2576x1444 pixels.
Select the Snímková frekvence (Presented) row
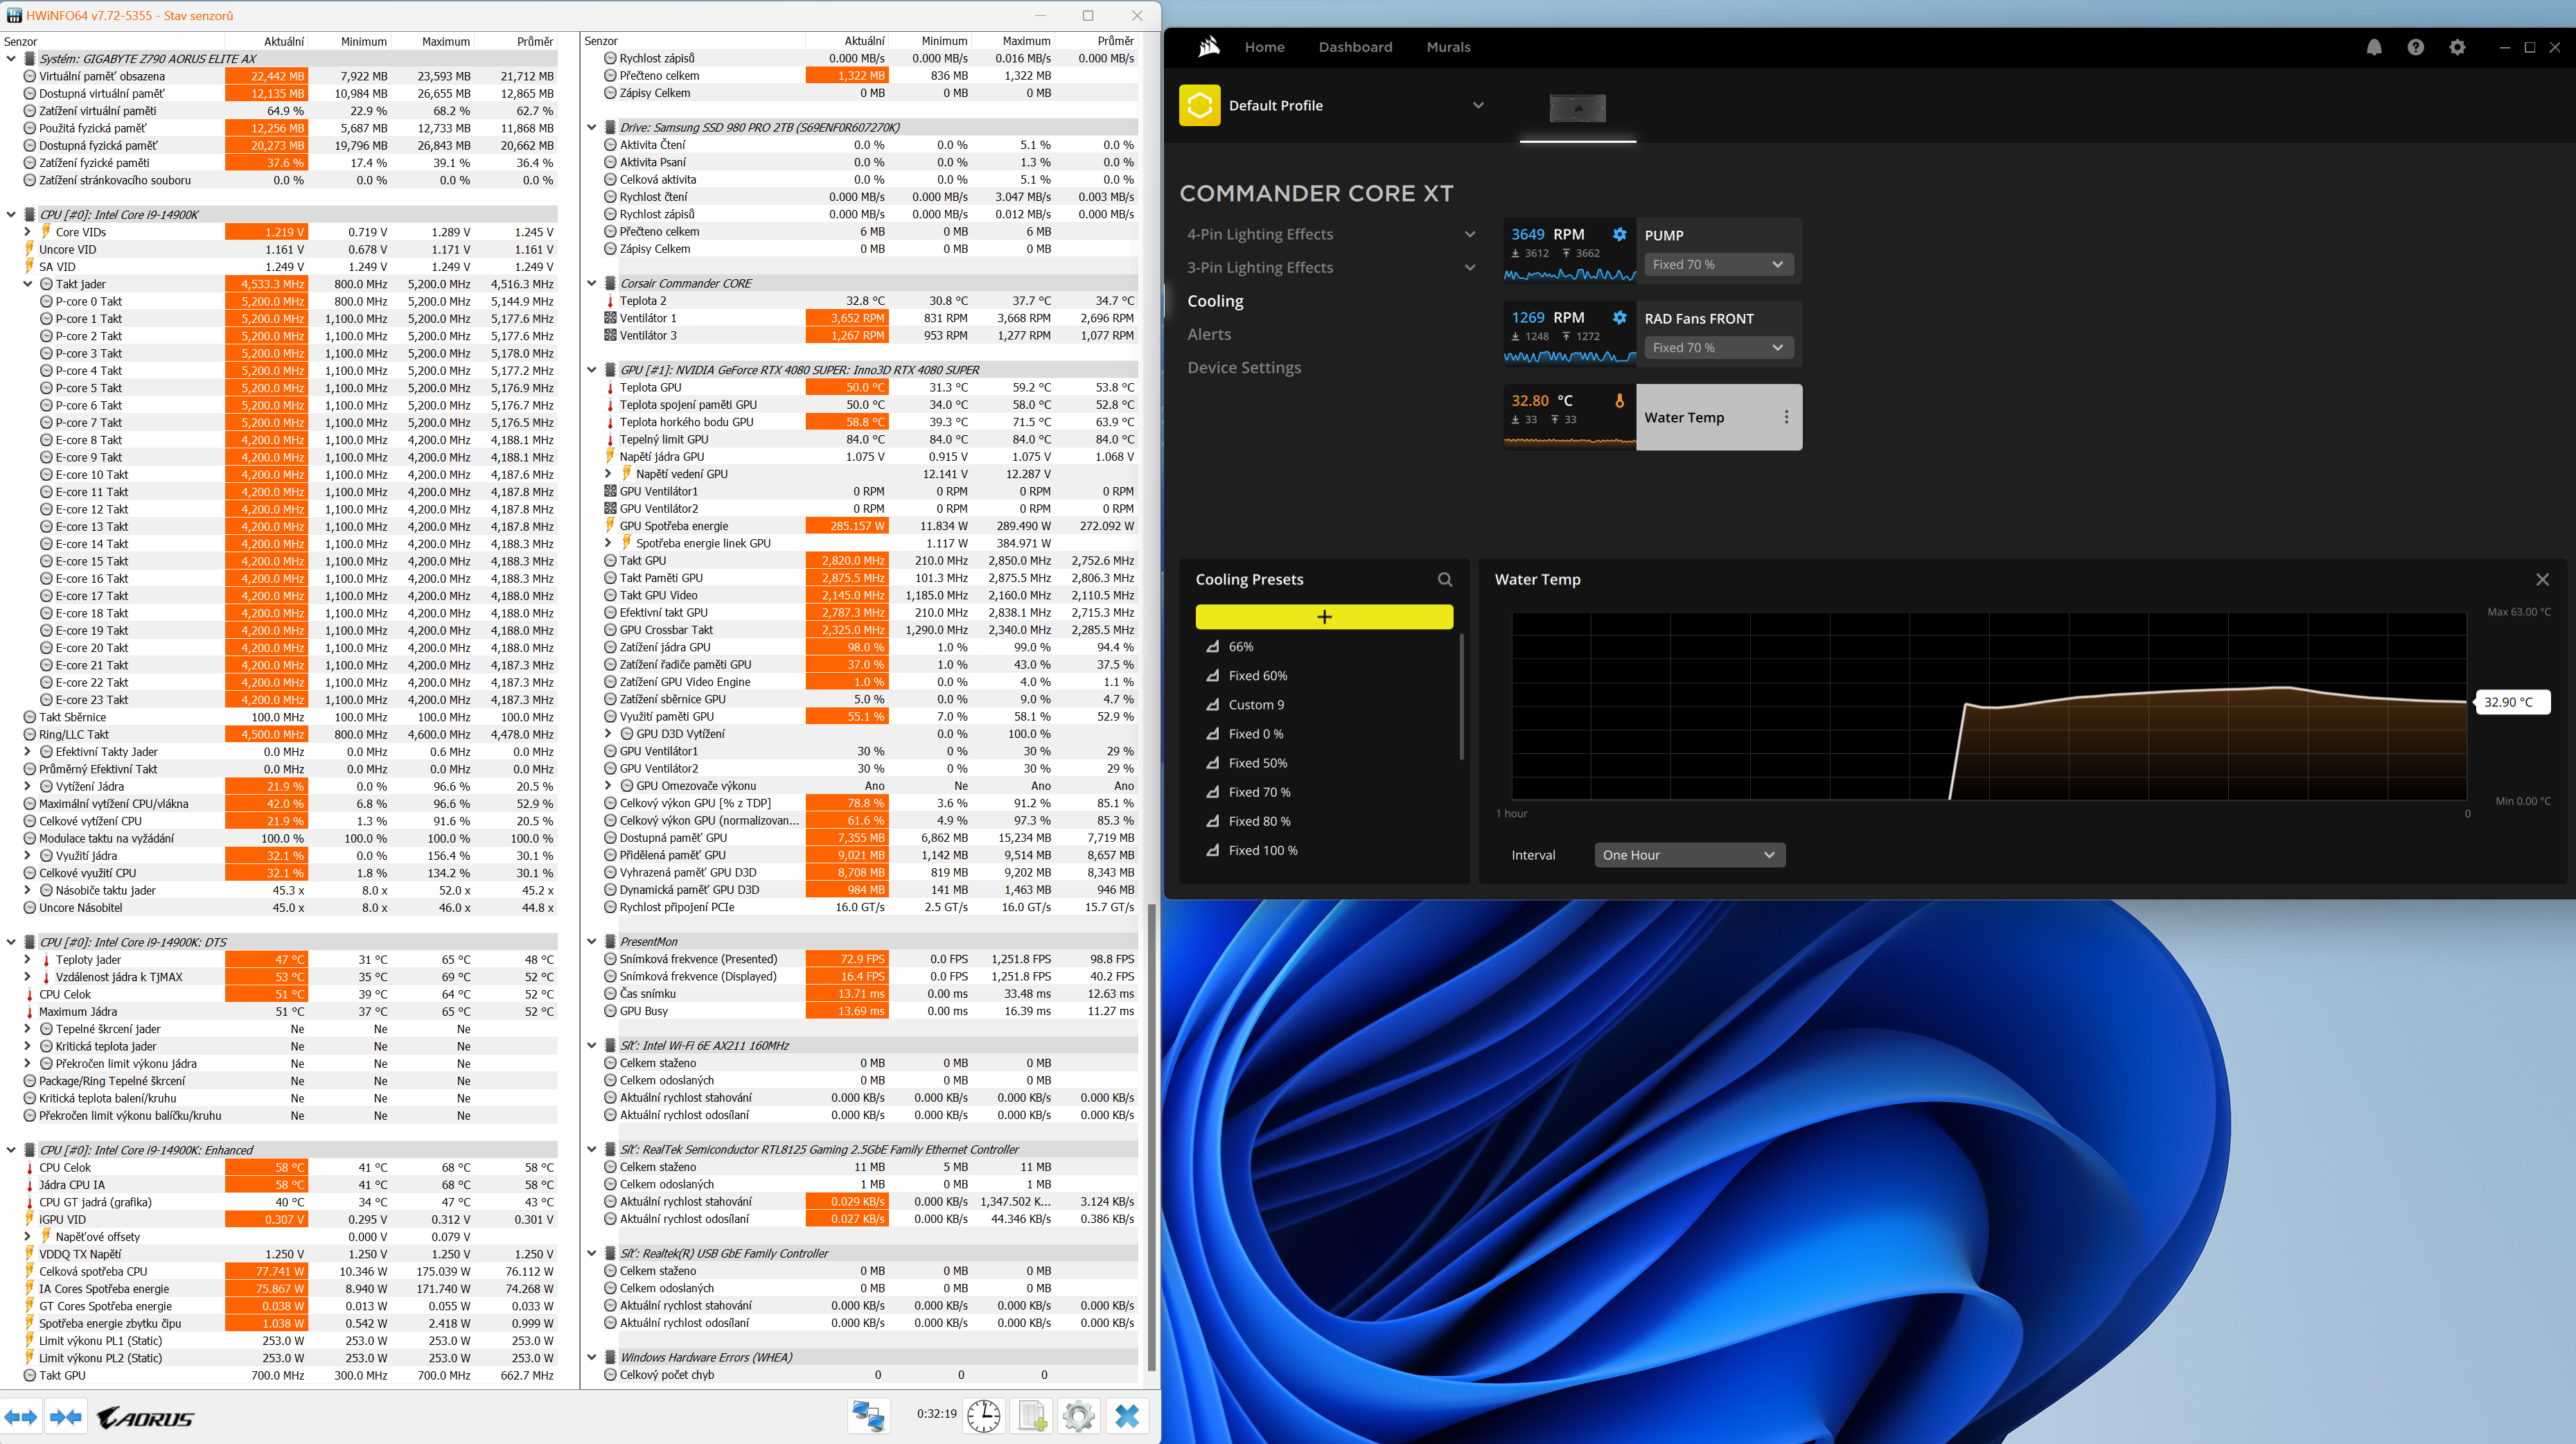870,959
